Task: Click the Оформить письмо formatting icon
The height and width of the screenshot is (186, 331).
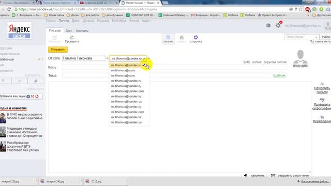Action: pyautogui.click(x=322, y=84)
